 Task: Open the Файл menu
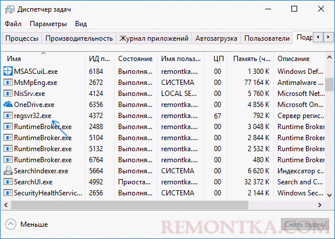click(13, 24)
